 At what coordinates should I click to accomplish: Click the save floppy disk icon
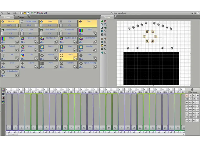pos(28,13)
